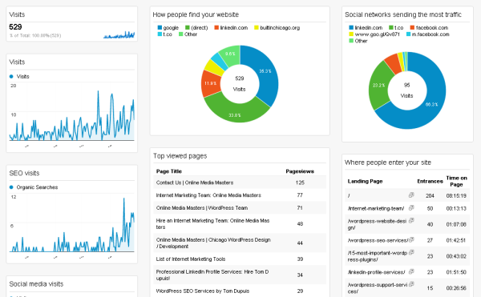Click the Entrances column header
Image resolution: width=481 pixels, height=297 pixels.
tap(430, 181)
